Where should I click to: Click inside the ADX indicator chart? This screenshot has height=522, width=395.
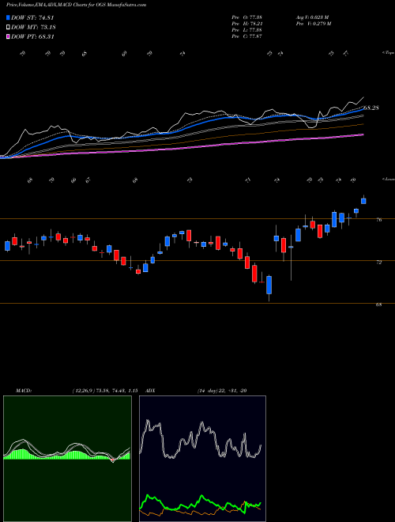pos(202,459)
